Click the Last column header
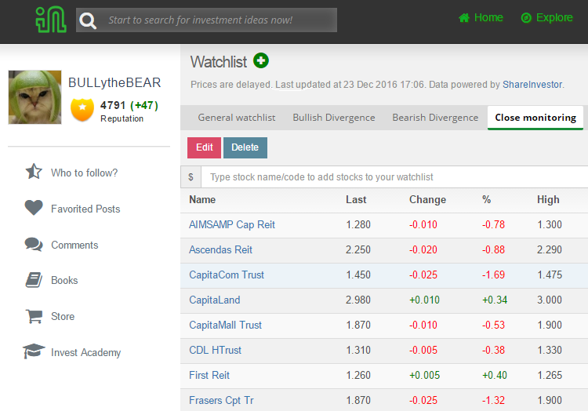Viewport: 588px width, 411px height. (356, 199)
